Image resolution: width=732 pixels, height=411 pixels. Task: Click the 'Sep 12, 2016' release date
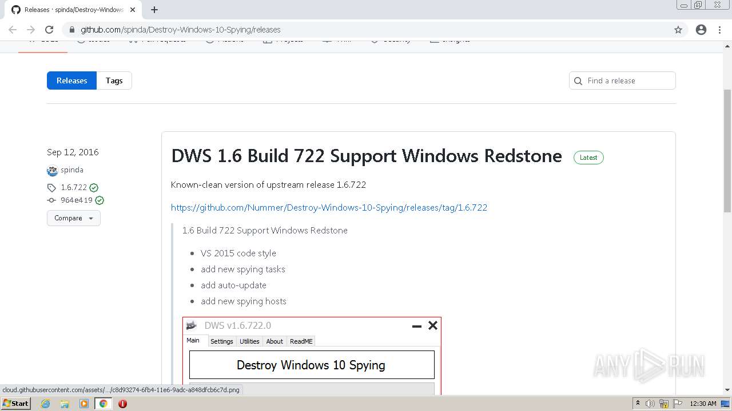coord(73,152)
